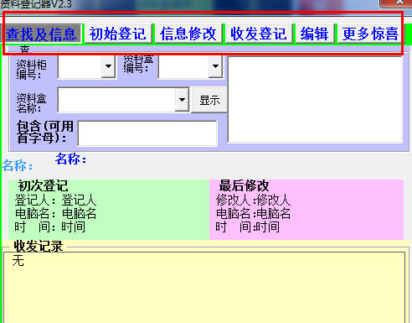412x323 pixels.
Task: Focus the 包含(可用首字母) input field
Action: click(x=147, y=133)
